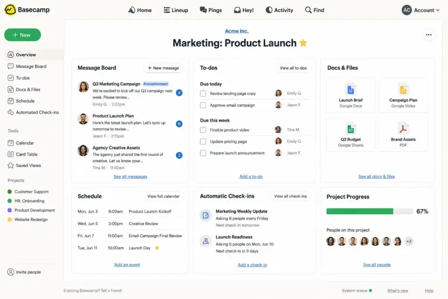448x299 pixels.
Task: Open the Docs & Files sidebar icon
Action: 10,89
